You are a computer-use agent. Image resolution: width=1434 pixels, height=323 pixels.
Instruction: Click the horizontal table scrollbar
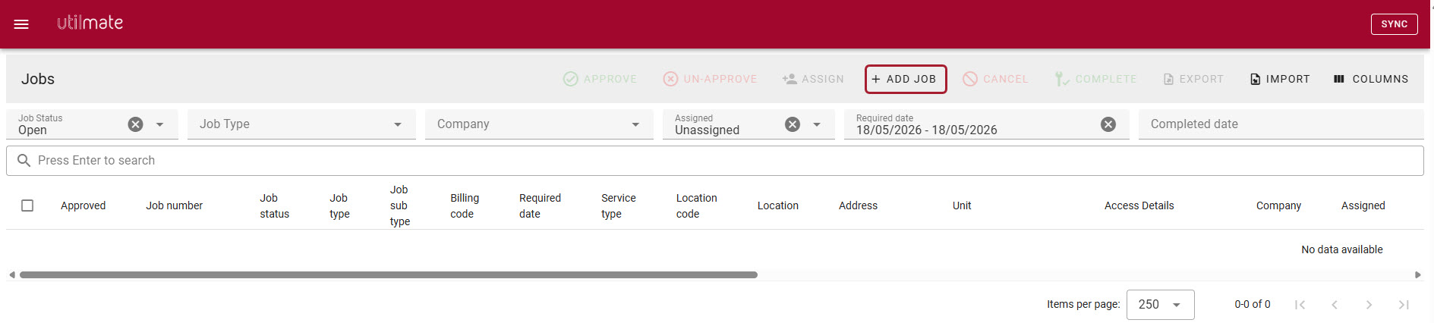pyautogui.click(x=389, y=274)
